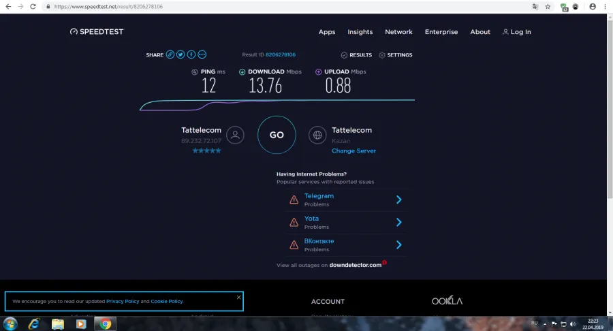Open more share options icon
The image size is (613, 331).
(x=202, y=54)
